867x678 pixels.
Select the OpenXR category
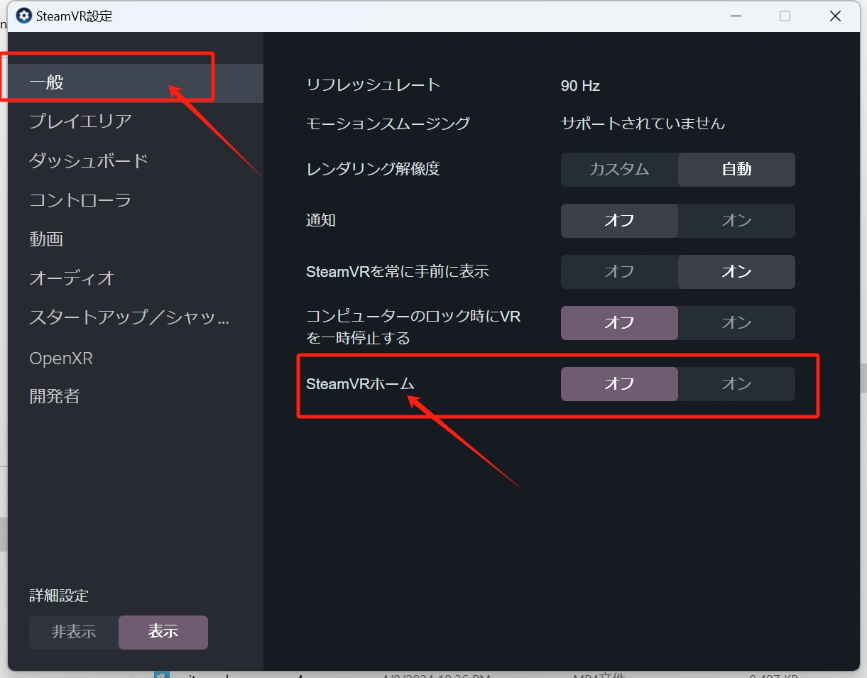point(136,358)
